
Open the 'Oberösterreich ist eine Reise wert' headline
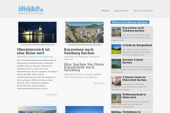coord(33,51)
